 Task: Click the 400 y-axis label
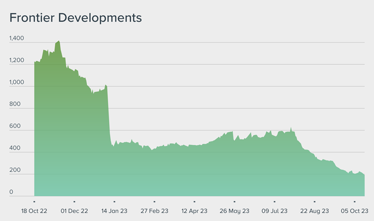click(15, 148)
